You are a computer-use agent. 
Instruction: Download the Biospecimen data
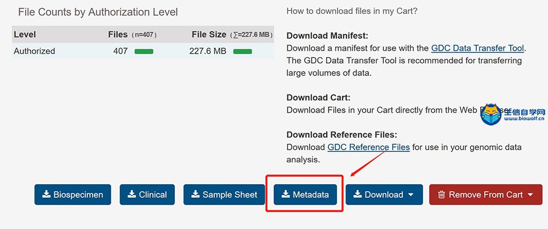pos(73,195)
